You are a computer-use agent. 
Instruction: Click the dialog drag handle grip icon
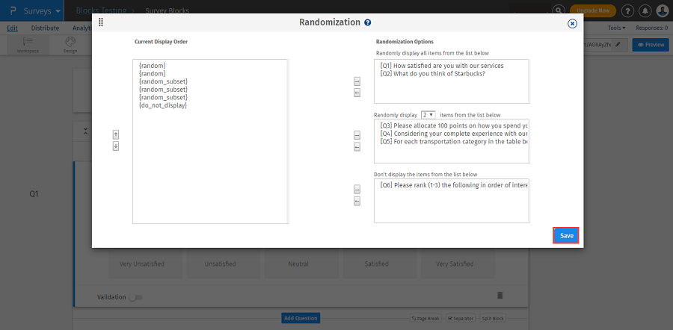(101, 22)
